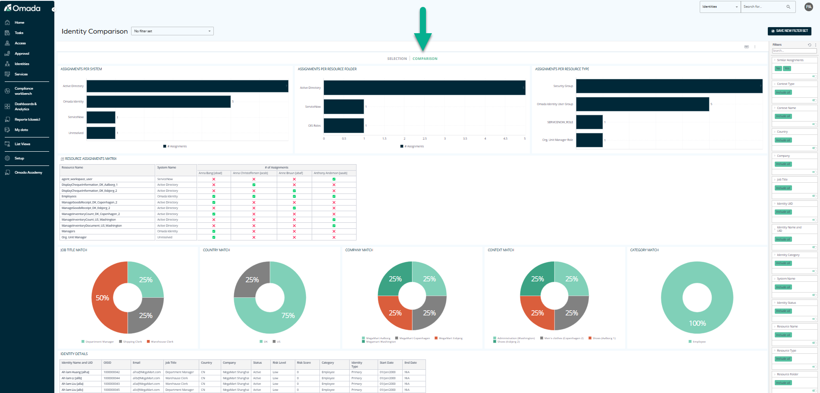820x393 pixels.
Task: Toggle the Context Name filter switch
Action: tap(814, 124)
